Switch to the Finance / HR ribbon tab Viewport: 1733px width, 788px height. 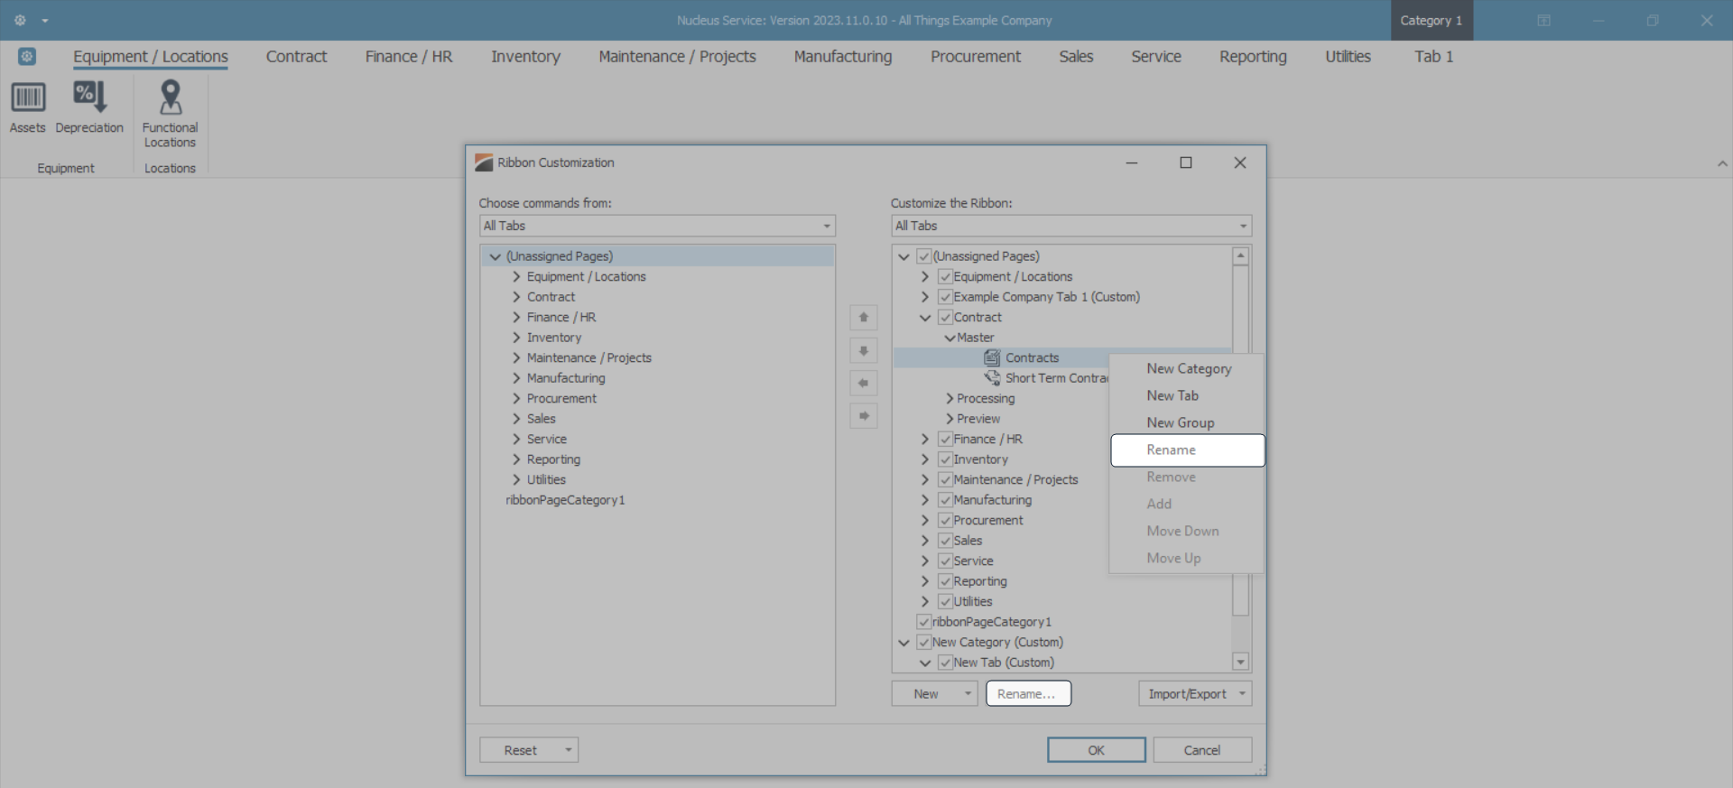[x=409, y=57]
